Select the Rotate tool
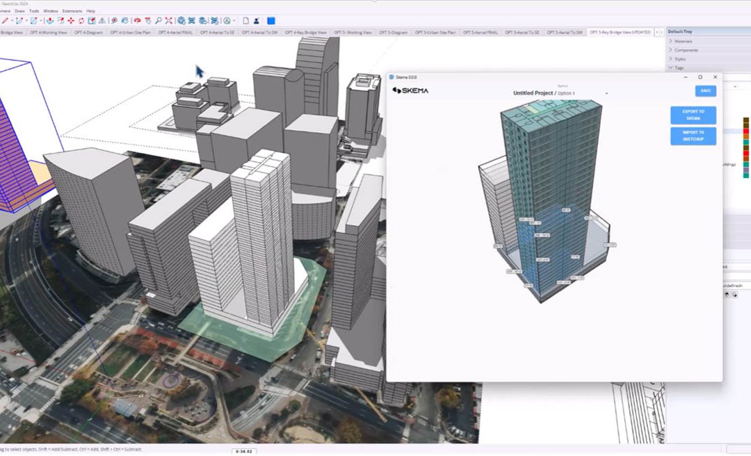The width and height of the screenshot is (751, 456). point(81,21)
